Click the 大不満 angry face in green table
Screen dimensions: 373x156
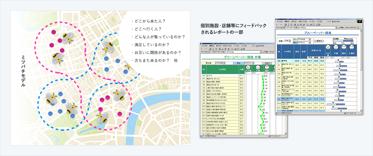click(248, 67)
